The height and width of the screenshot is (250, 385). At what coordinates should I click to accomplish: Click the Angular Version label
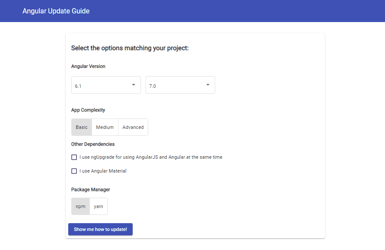[88, 66]
